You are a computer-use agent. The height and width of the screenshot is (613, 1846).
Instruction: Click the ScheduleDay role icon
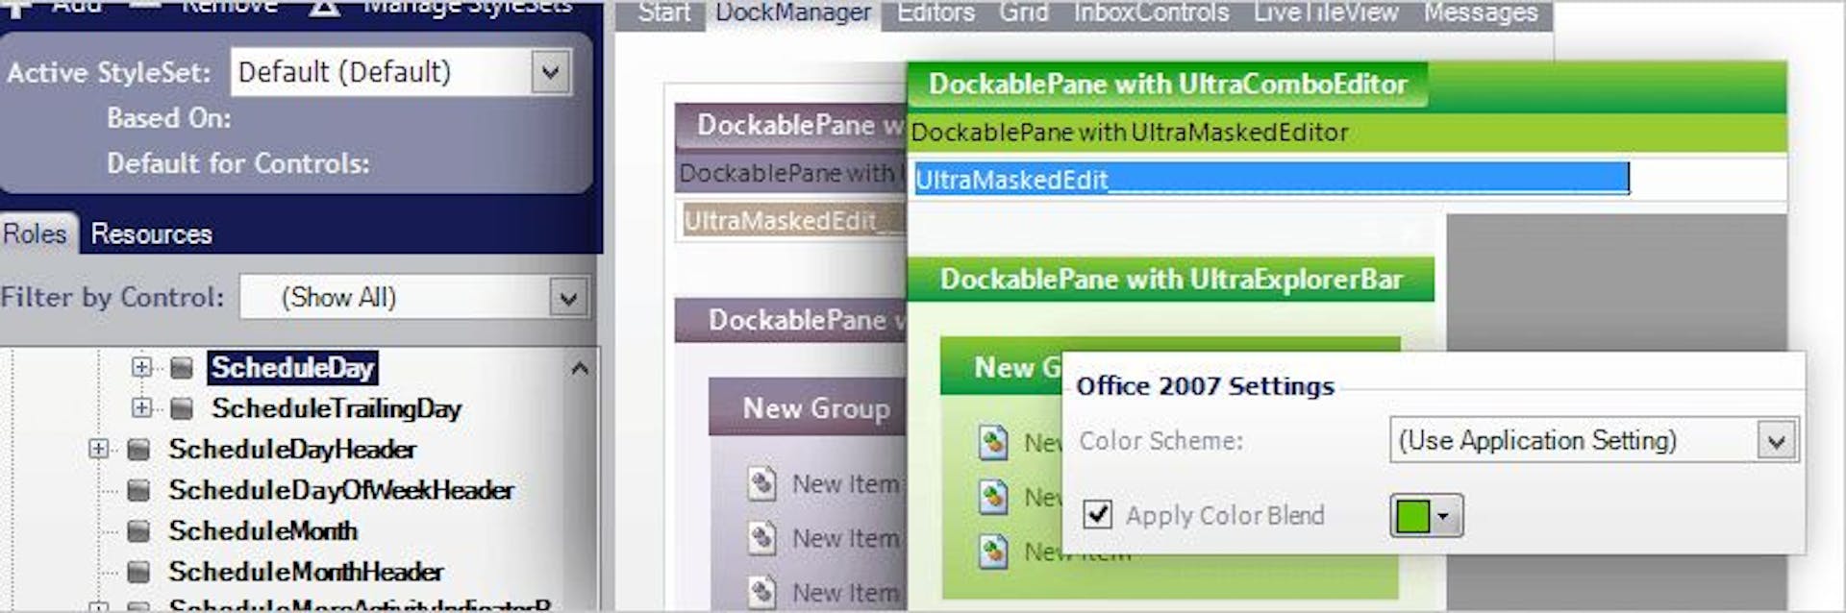pos(182,368)
